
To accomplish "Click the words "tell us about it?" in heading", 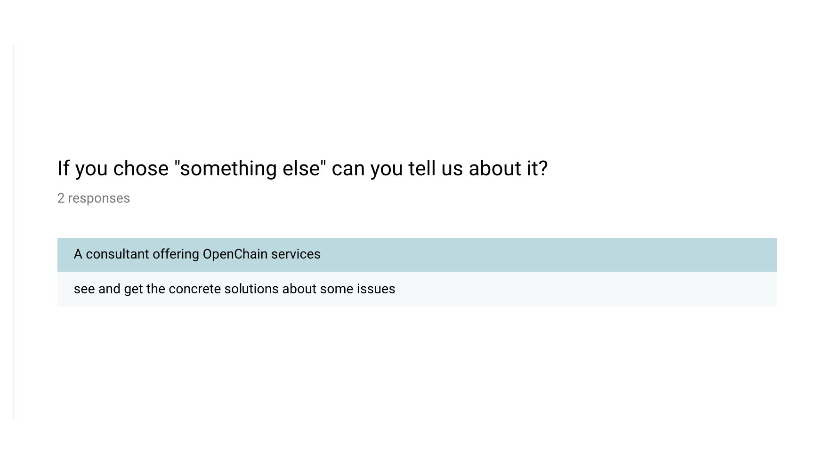I will 477,168.
